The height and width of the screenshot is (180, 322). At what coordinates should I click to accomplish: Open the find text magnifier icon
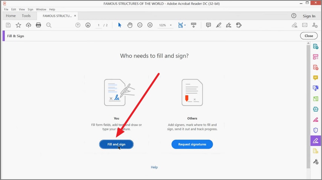[x=49, y=25]
